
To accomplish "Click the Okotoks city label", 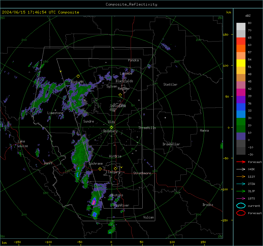I will click(117, 195).
